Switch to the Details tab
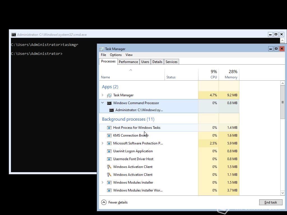 click(x=158, y=62)
